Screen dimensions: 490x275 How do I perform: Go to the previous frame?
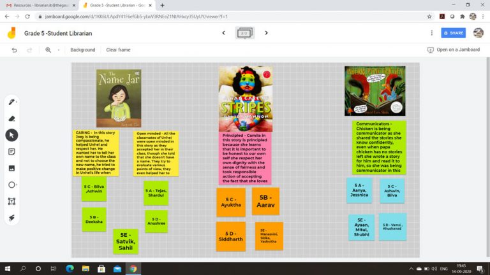tap(223, 33)
